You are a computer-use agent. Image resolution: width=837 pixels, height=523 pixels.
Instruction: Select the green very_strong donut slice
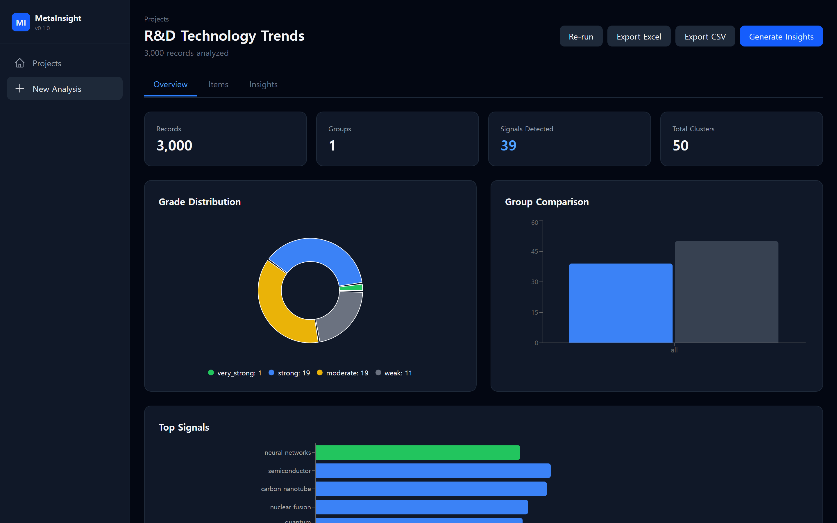click(x=351, y=288)
